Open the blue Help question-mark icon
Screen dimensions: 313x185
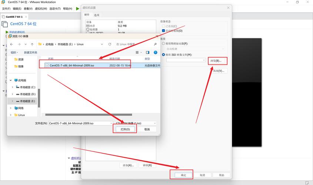coord(155,53)
